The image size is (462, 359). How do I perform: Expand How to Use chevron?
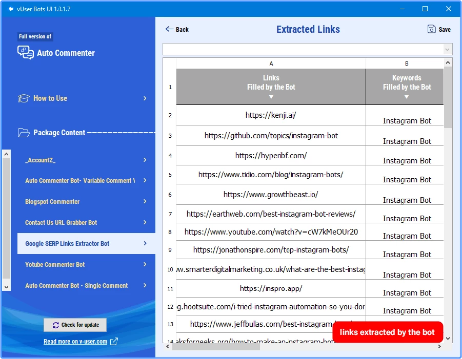click(145, 98)
